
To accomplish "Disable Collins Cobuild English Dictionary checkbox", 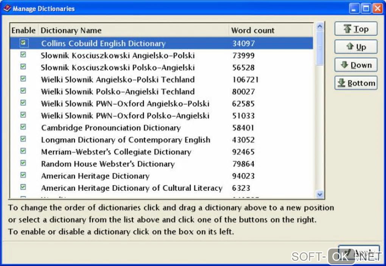I will [23, 43].
